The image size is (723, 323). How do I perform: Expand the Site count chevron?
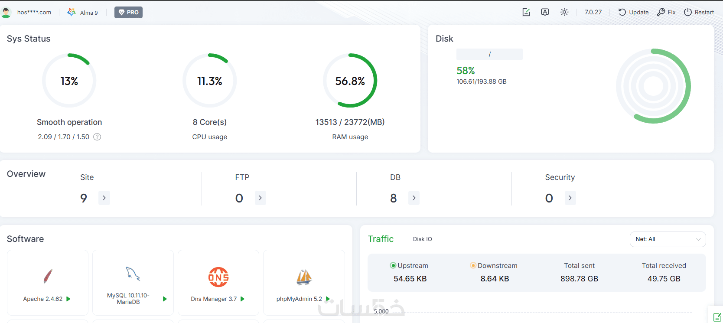click(x=104, y=198)
